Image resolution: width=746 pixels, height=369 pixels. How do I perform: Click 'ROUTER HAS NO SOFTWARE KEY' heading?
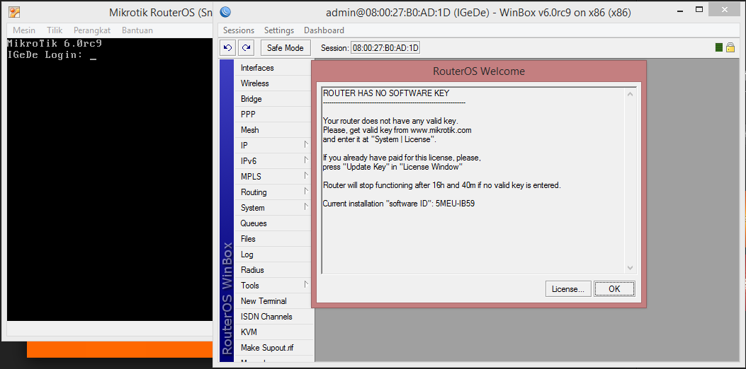386,93
